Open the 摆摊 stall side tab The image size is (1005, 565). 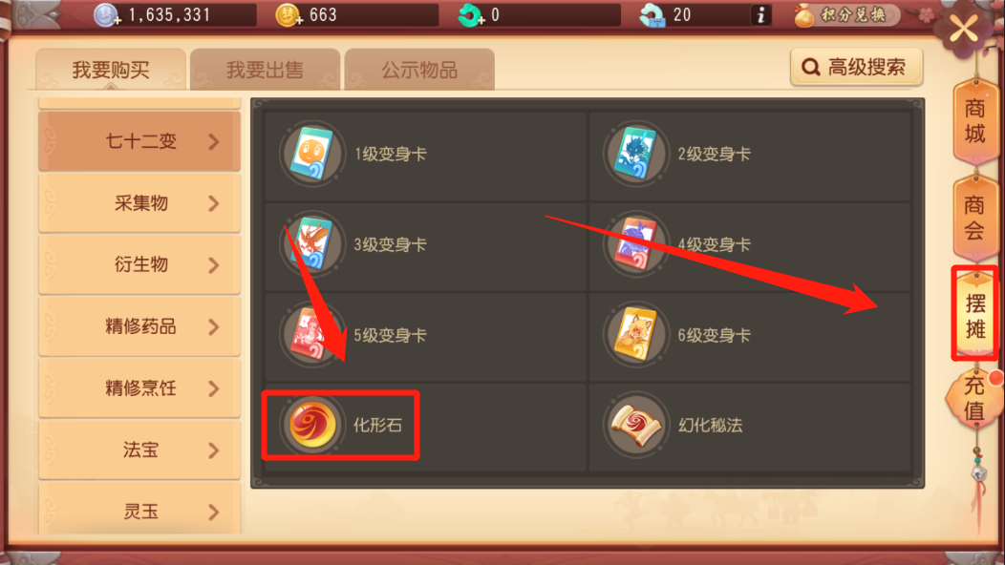point(974,315)
